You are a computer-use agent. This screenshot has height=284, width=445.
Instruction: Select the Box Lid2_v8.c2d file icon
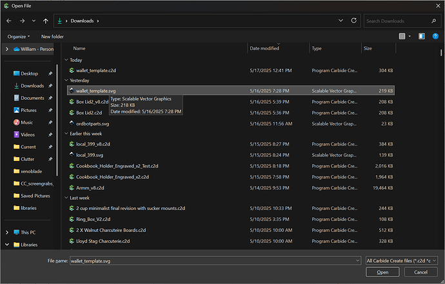(x=72, y=102)
